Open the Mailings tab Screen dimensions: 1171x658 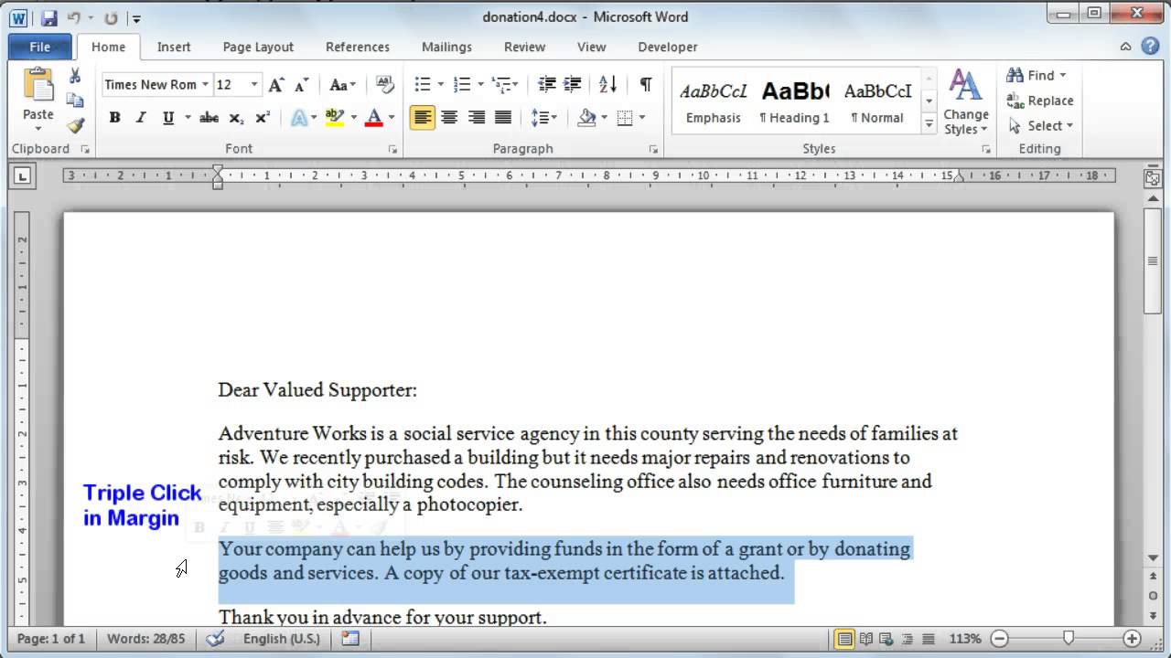446,47
